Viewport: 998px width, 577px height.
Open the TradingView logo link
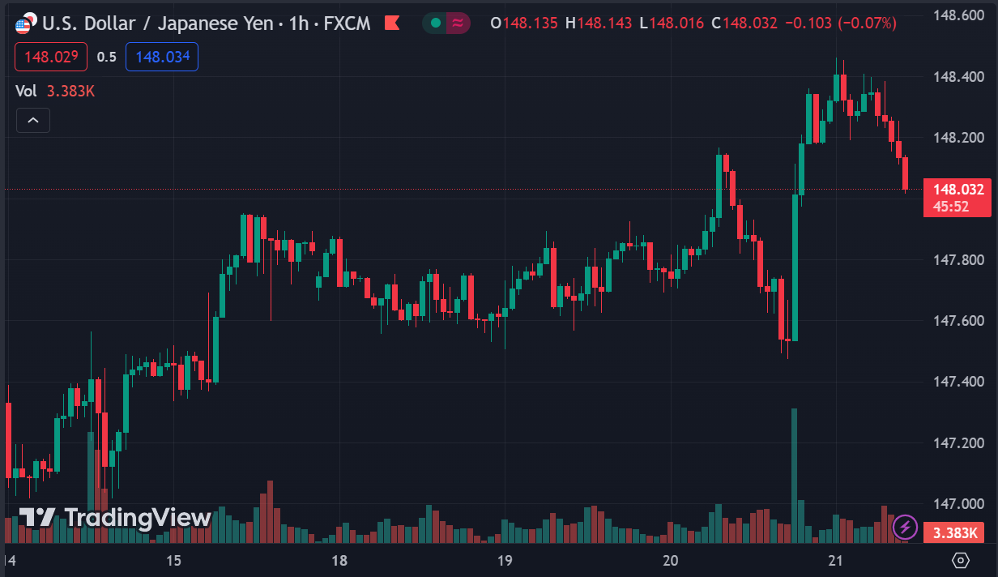coord(115,518)
